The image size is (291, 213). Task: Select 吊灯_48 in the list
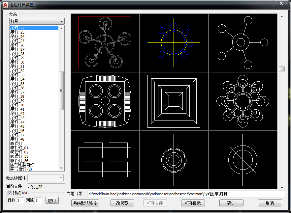[x=34, y=139]
